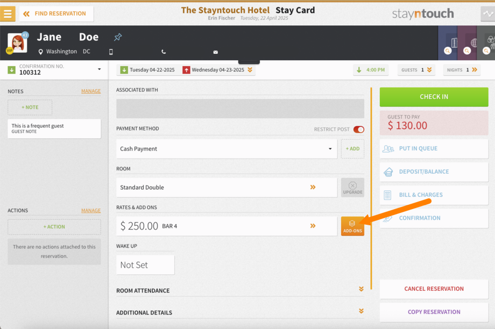Click the green Check In button

(434, 97)
